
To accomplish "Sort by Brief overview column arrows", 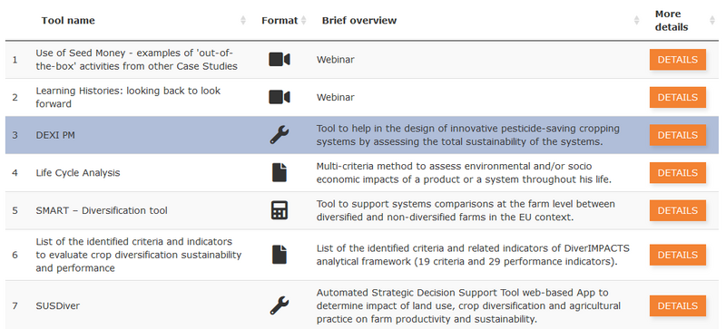I will tap(637, 20).
